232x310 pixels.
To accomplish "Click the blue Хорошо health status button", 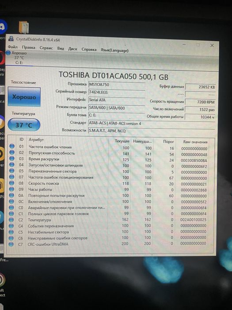I will [24, 97].
